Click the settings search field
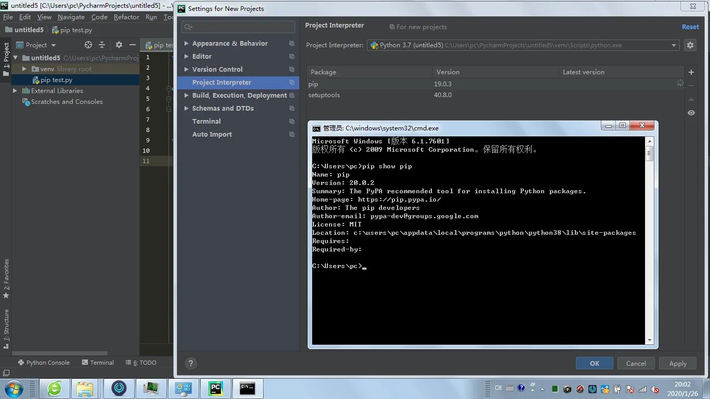This screenshot has height=399, width=710. pos(238,27)
